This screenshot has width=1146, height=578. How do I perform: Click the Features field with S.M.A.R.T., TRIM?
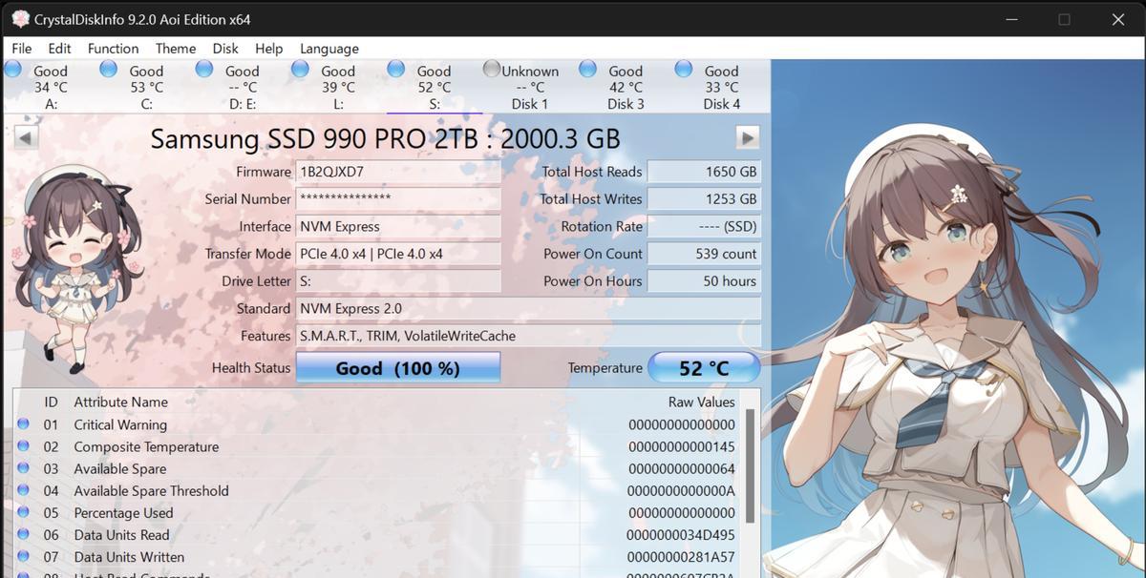click(528, 336)
